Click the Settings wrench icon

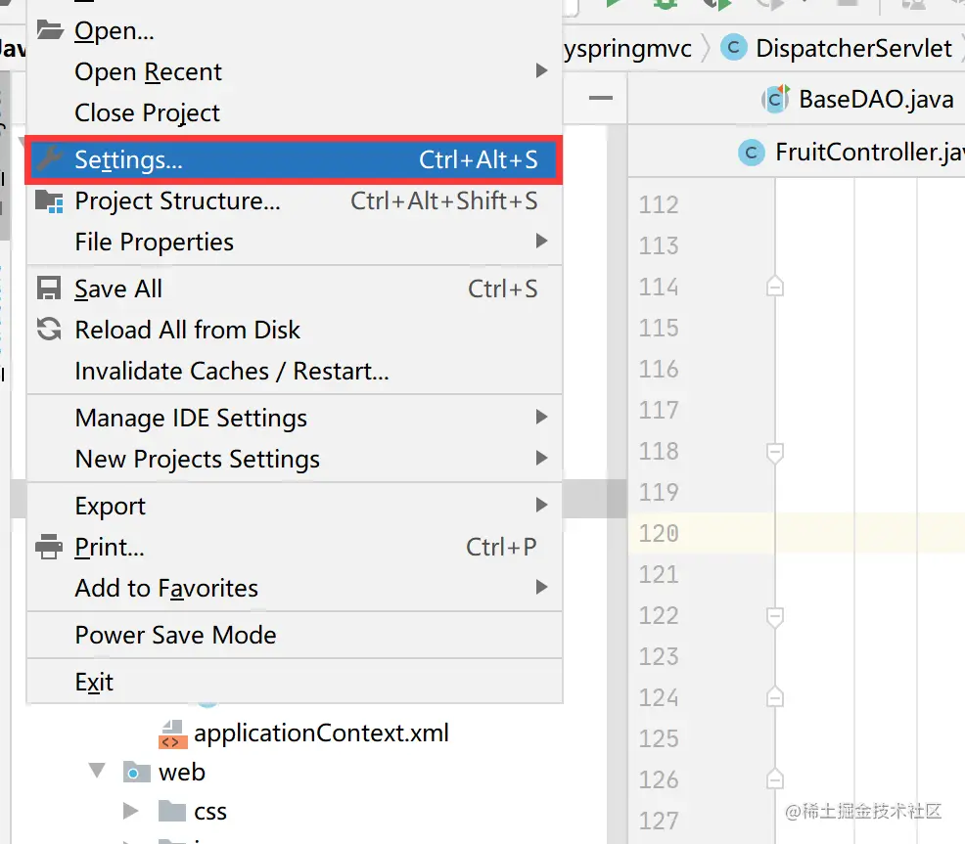[x=49, y=159]
